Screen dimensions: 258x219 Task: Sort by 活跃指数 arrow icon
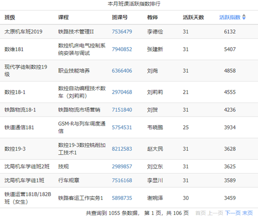(244, 17)
